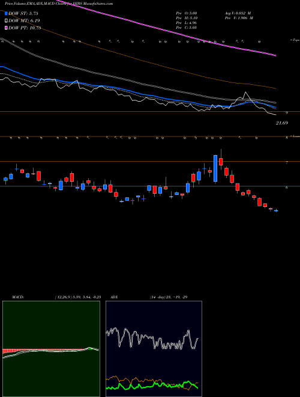
Task: Select the 'DOW MT: 6.19' legend label
Action: coord(24,20)
